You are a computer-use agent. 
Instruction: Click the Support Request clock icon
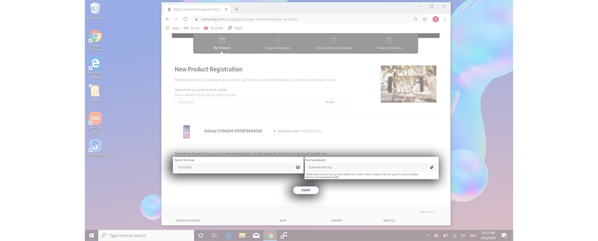point(278,40)
